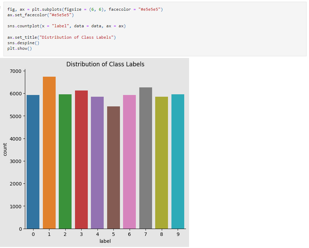Click the 7000 tick on the y-axis

click(16, 71)
